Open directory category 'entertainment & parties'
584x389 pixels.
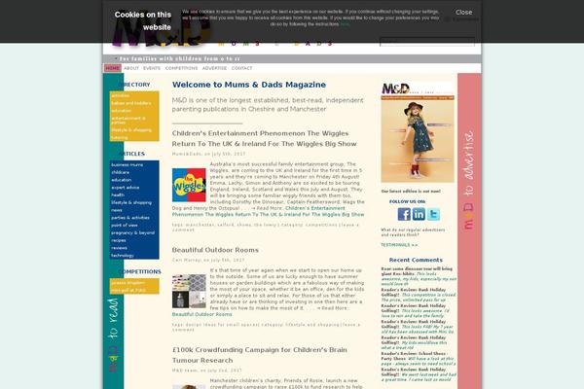(x=128, y=121)
